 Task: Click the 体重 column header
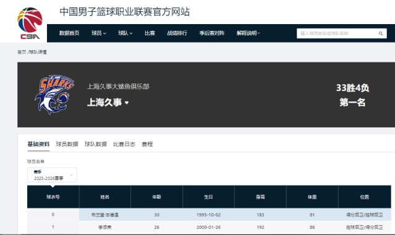click(312, 197)
